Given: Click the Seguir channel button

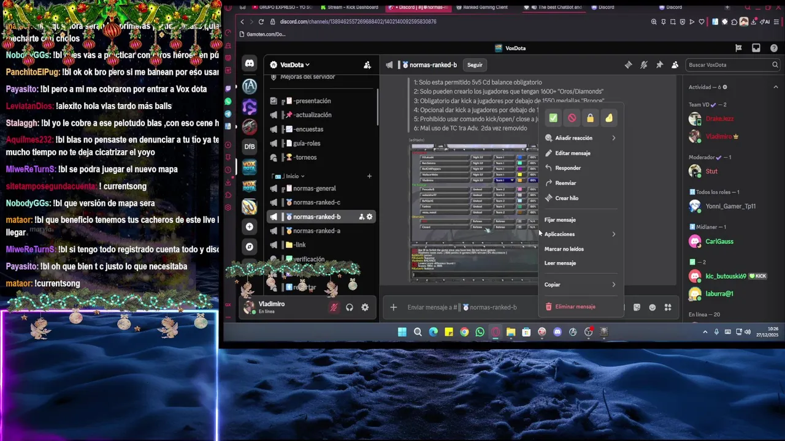Looking at the screenshot, I should (475, 65).
